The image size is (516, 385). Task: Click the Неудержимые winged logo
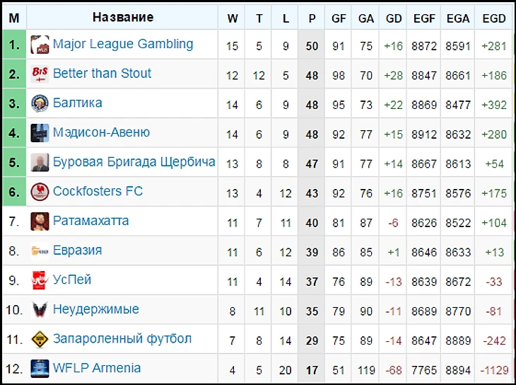pyautogui.click(x=40, y=310)
